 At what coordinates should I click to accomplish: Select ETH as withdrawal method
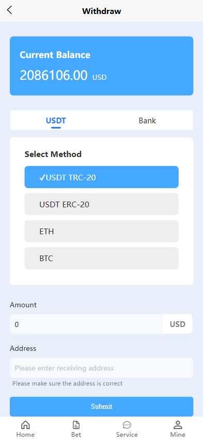pos(101,231)
